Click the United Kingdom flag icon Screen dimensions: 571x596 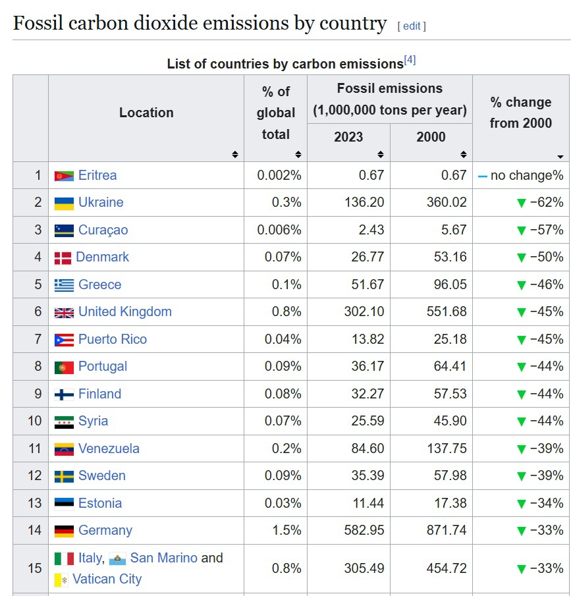(x=64, y=312)
